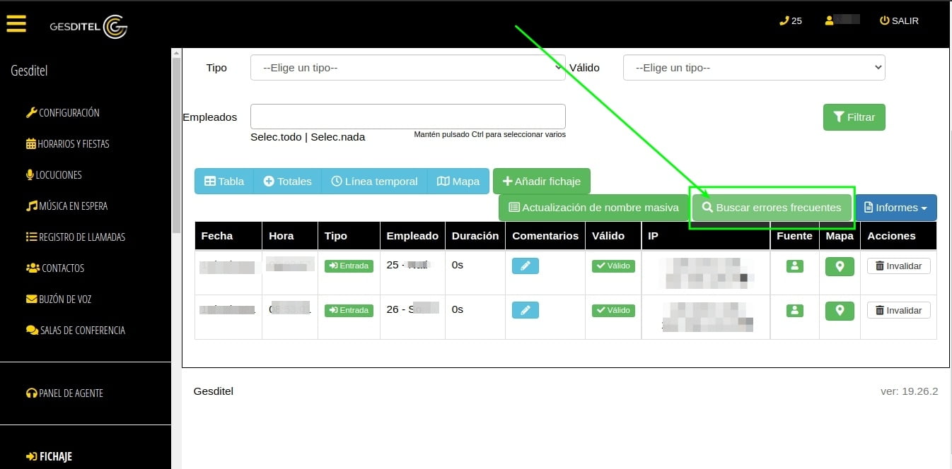Viewport: 952px width, 469px height.
Task: Open map pin for second row entry
Action: [x=840, y=310]
